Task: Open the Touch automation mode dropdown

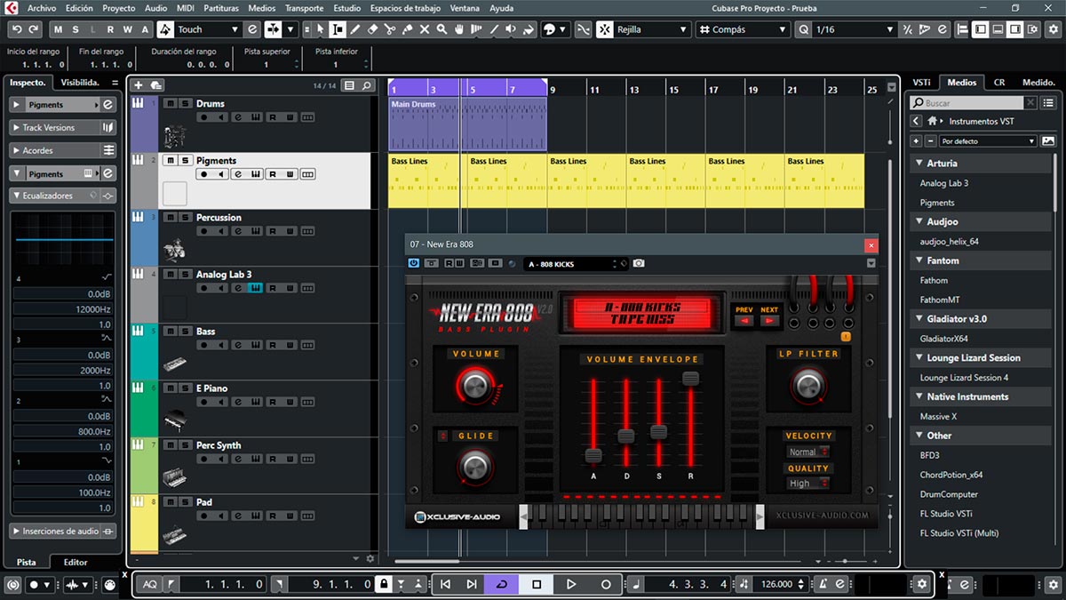Action: click(x=235, y=29)
